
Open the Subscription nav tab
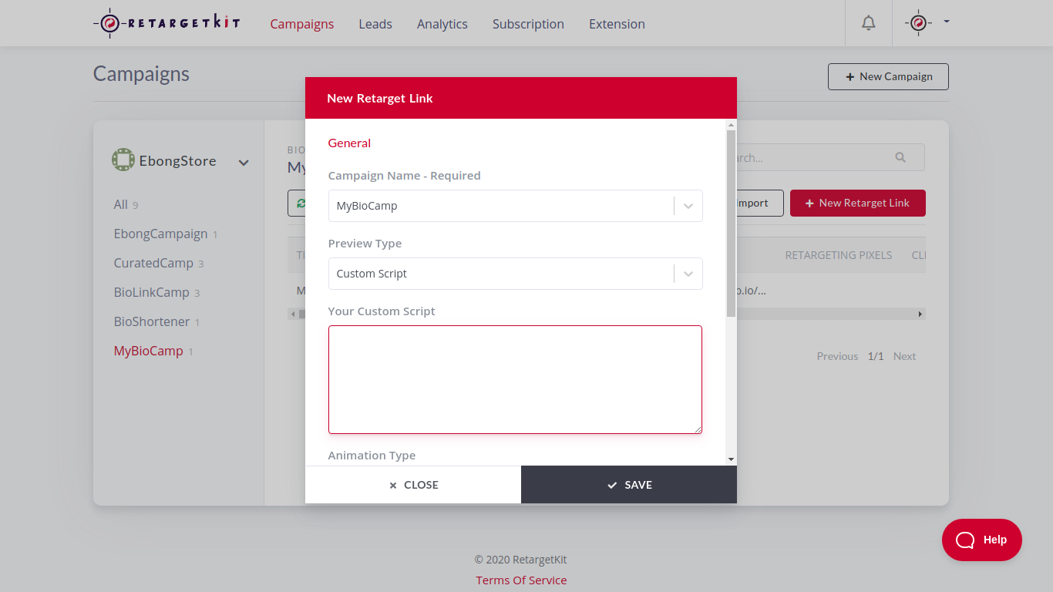click(528, 24)
